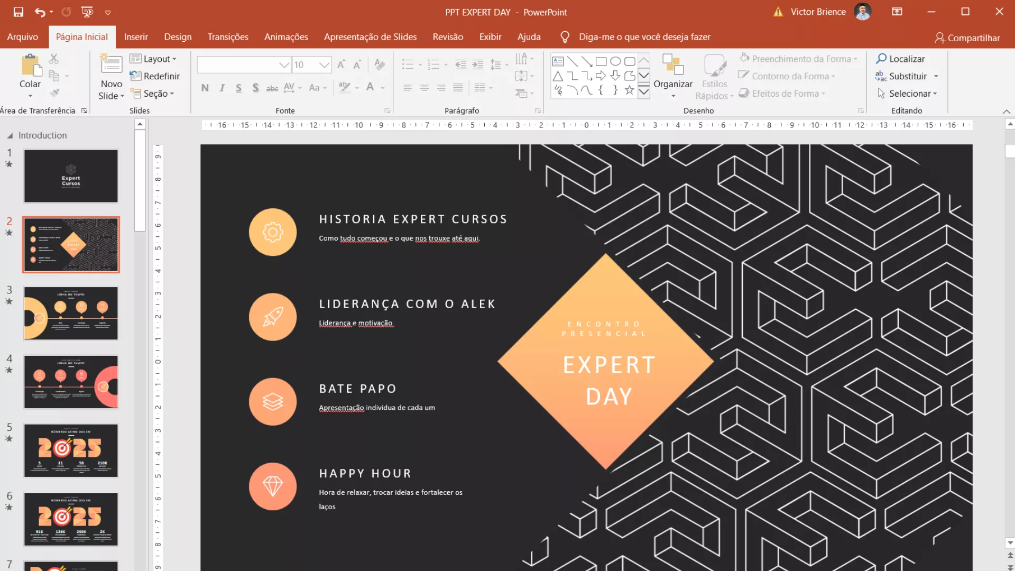
Task: Click the Colar paste icon
Action: (30, 66)
